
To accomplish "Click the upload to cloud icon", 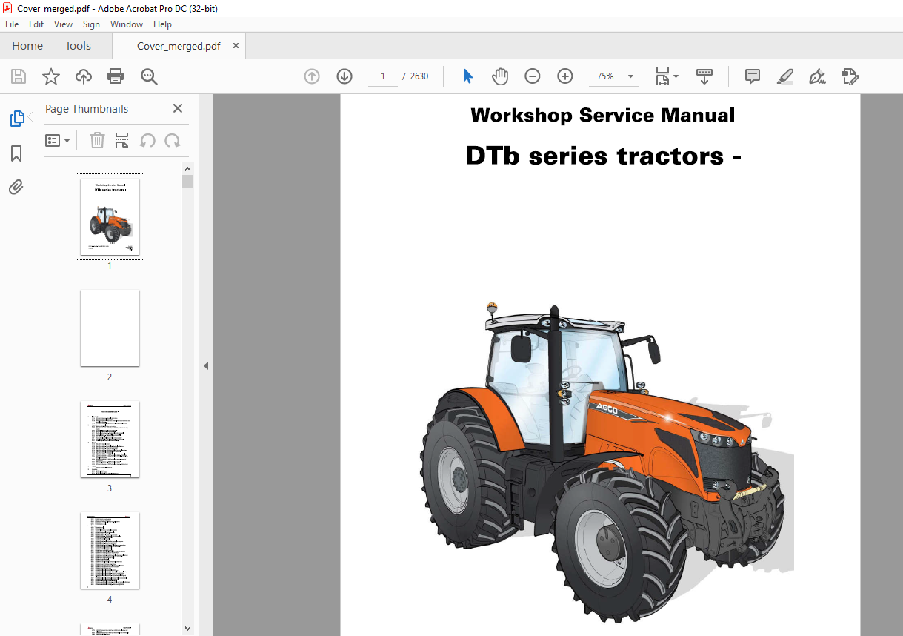I will (x=84, y=76).
